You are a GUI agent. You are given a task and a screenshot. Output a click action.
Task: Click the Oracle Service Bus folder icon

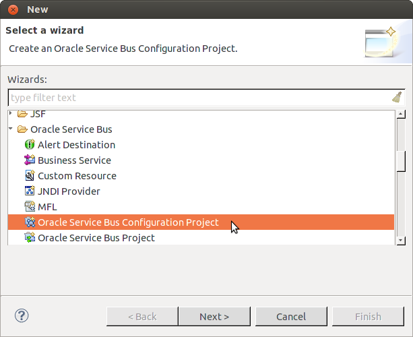[x=22, y=129]
